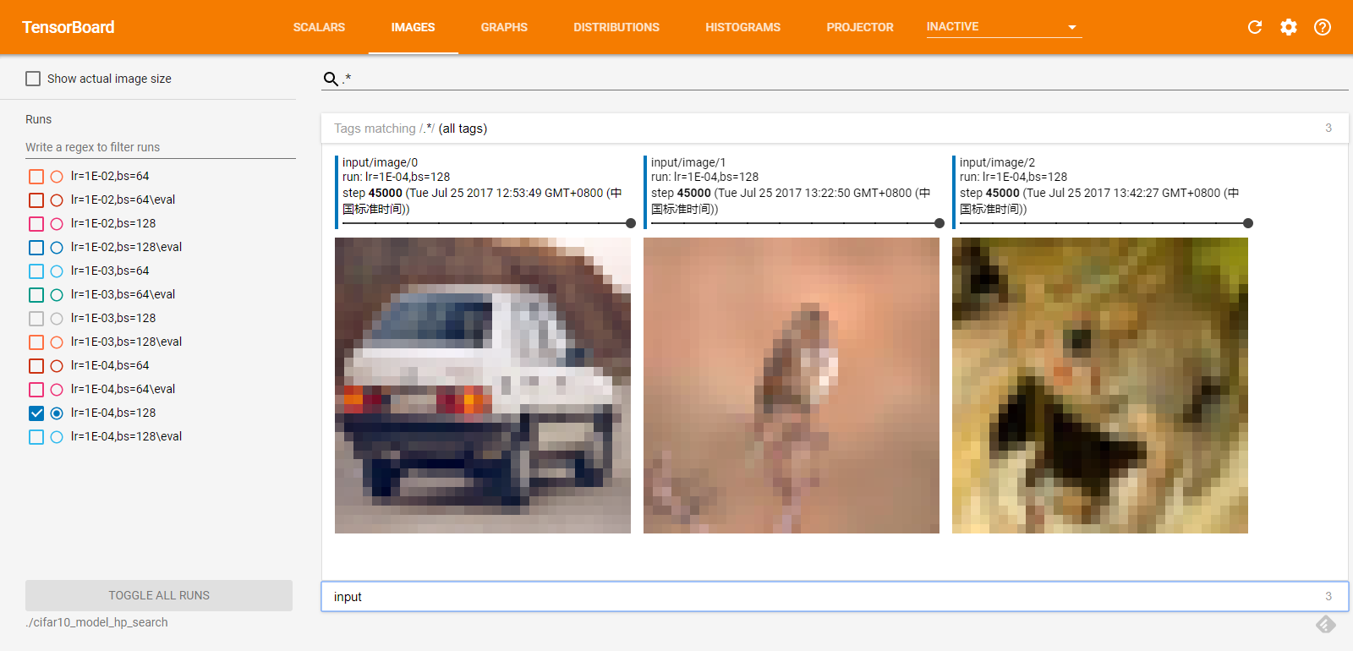The image size is (1353, 651).
Task: Select radio button for lr=1E-02,bs=128\eval
Action: (57, 248)
